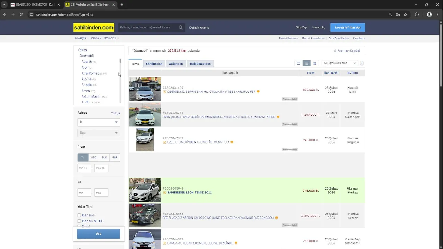Open Detaylı Arama link
The image size is (443, 249).
point(199,27)
